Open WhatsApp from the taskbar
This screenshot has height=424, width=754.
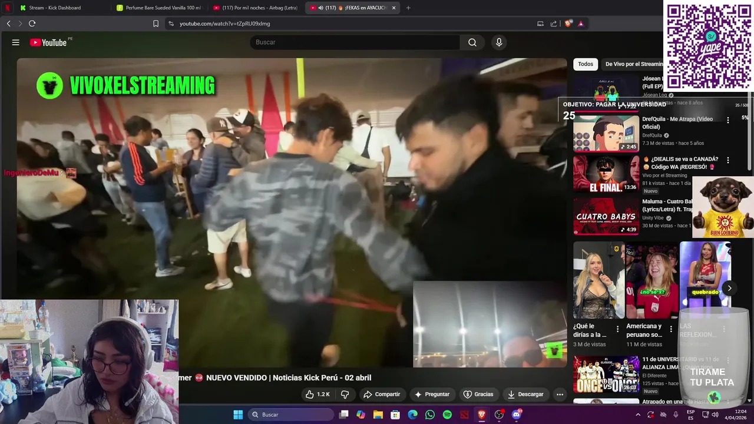tap(430, 415)
